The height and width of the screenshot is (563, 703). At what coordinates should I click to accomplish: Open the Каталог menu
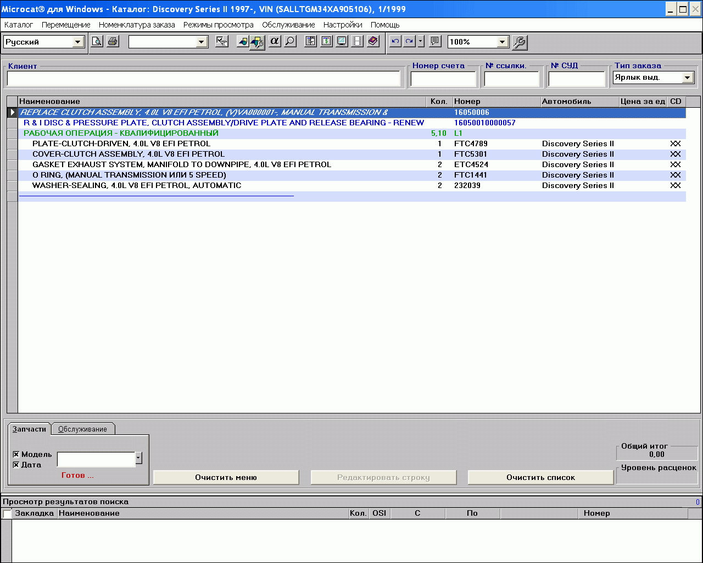19,25
